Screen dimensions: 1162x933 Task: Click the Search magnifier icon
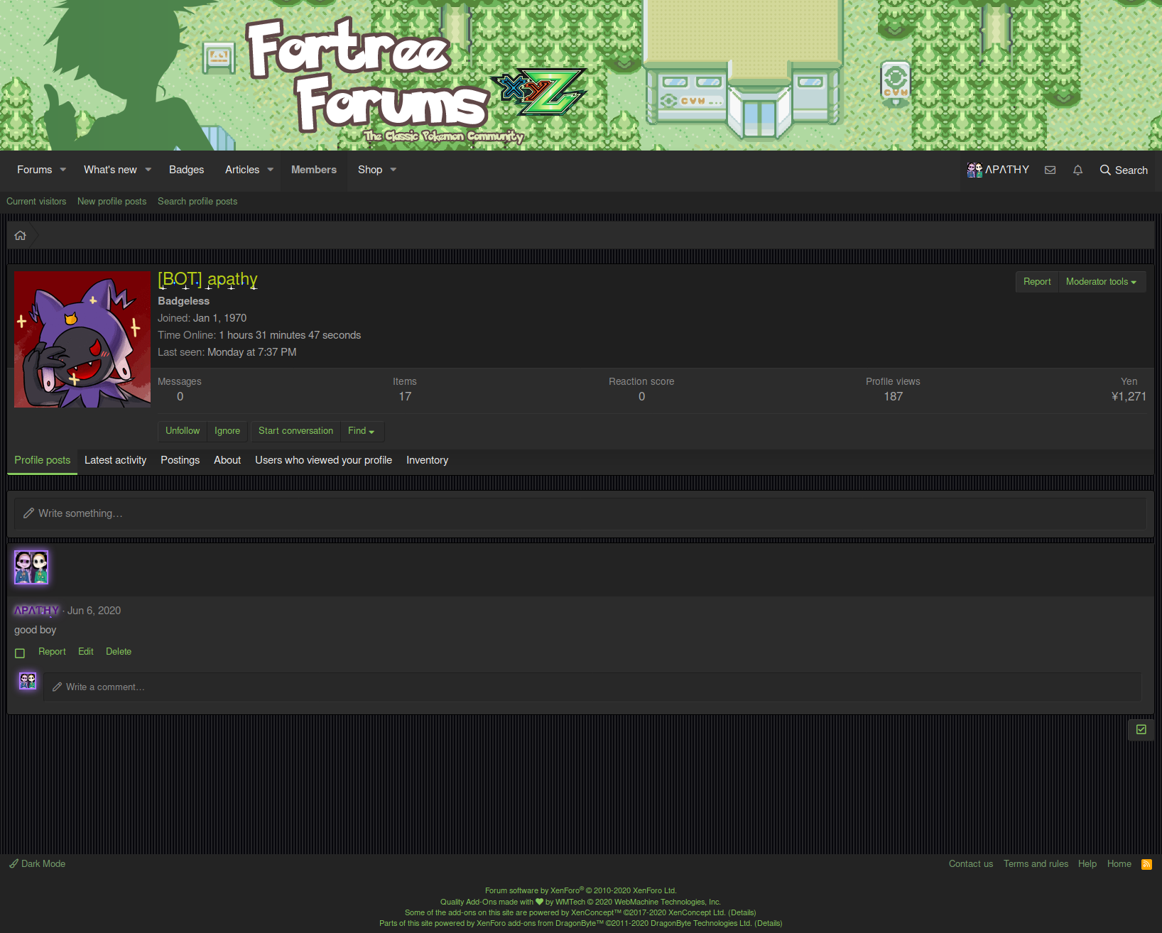[1106, 170]
